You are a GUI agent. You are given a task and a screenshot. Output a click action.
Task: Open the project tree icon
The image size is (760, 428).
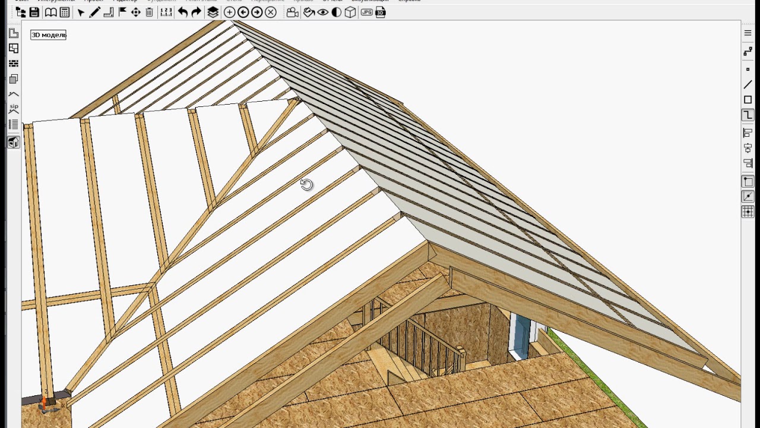[21, 12]
